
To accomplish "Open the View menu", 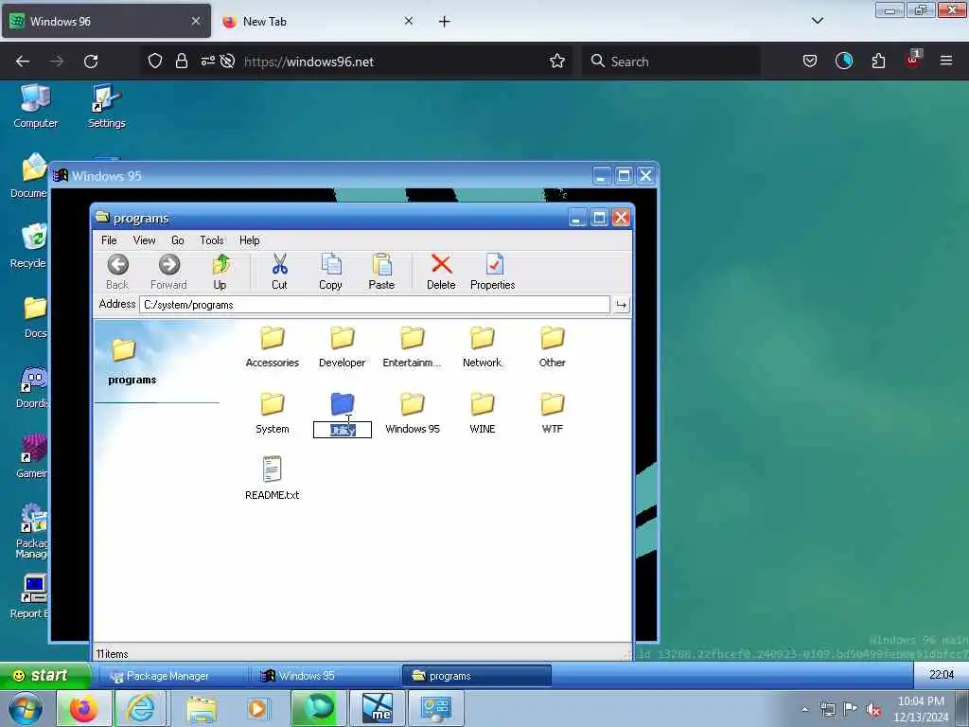I will (144, 240).
